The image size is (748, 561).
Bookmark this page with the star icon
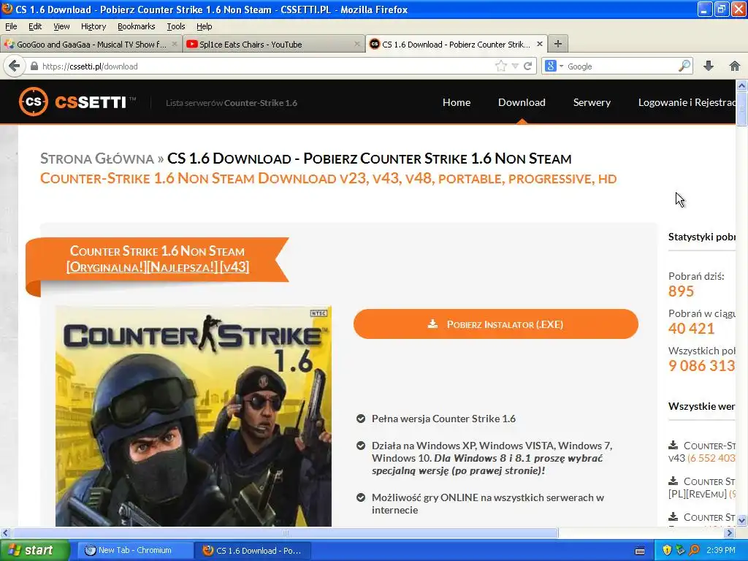tap(500, 66)
